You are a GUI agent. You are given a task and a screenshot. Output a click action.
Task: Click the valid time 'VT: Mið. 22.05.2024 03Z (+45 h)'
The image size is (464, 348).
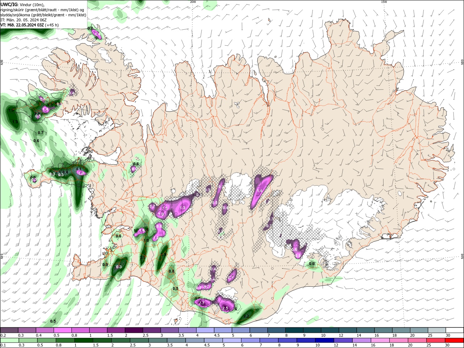pos(30,25)
